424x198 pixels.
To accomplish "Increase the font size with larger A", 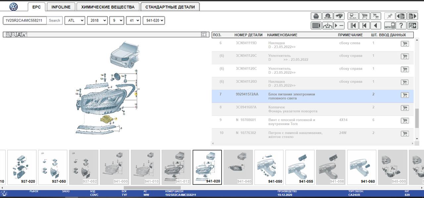I will (x=19, y=34).
